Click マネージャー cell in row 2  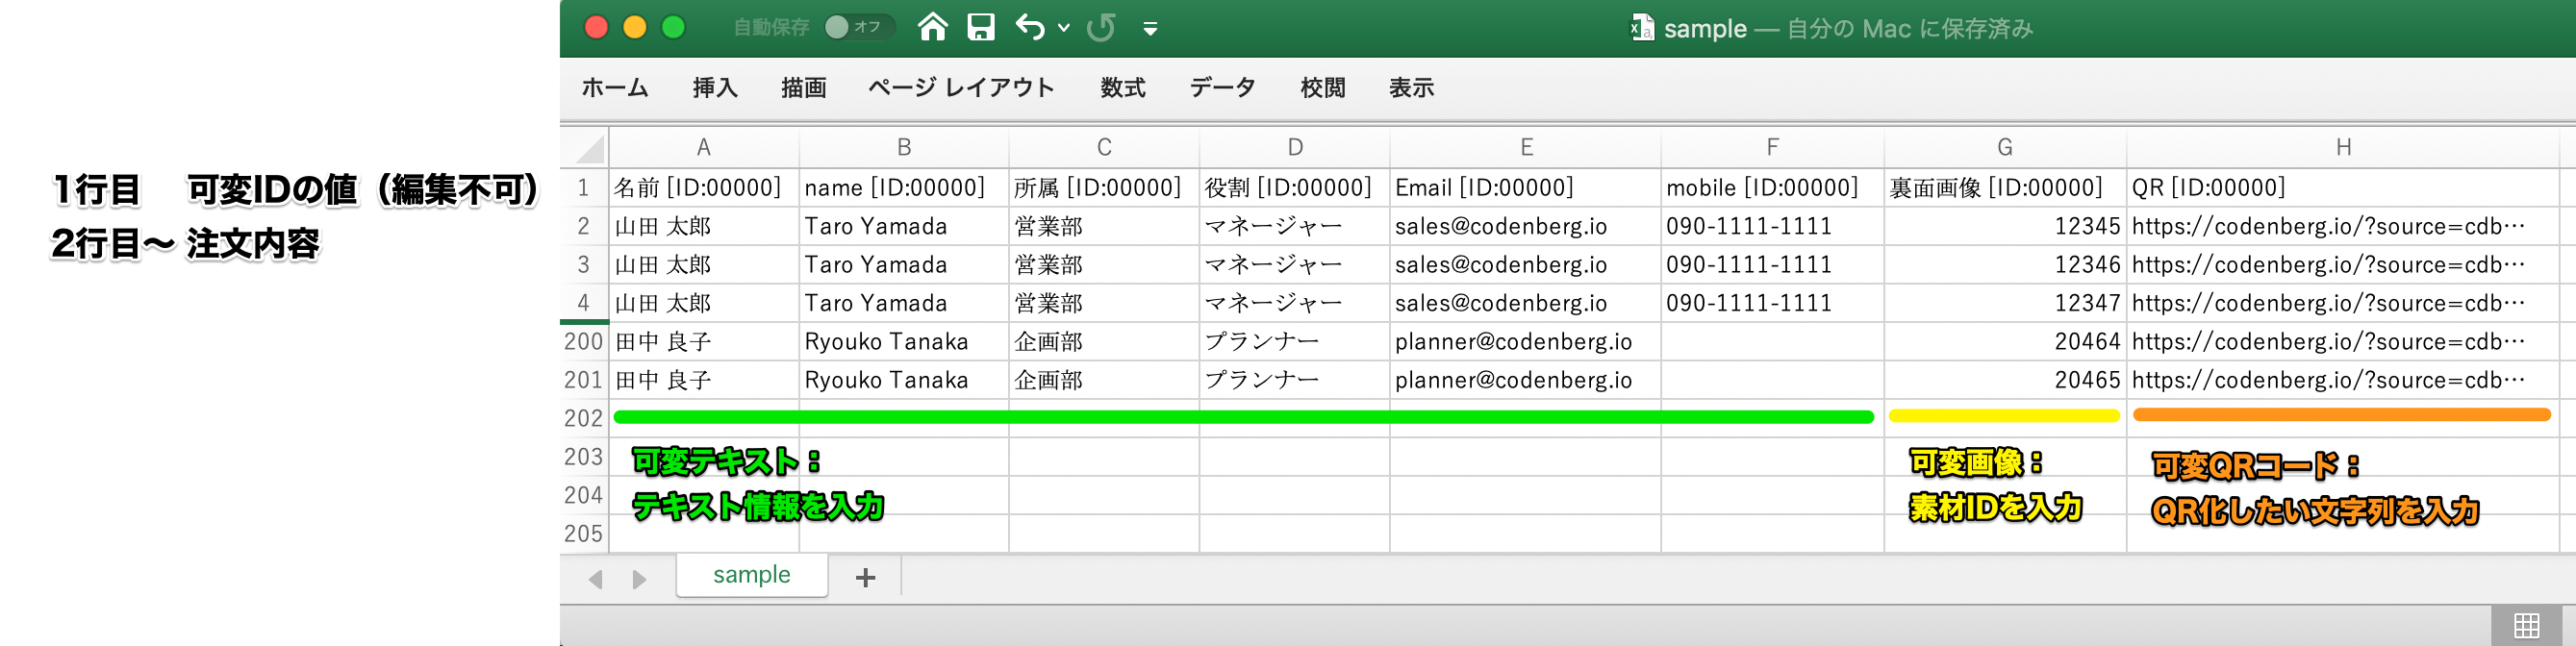click(1295, 227)
